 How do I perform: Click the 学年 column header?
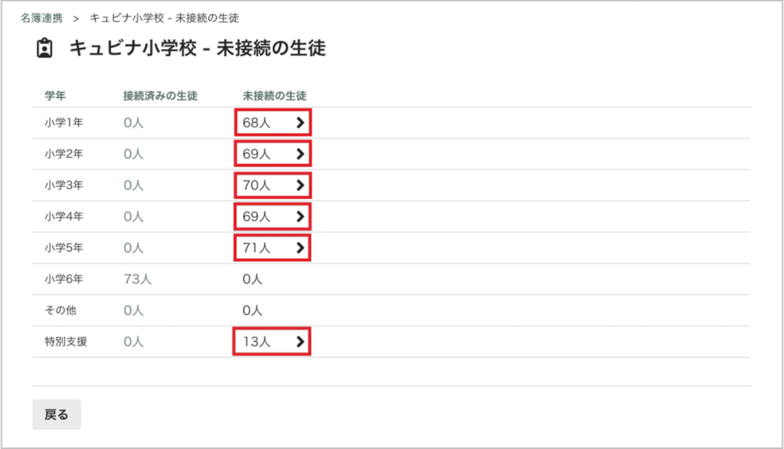[x=55, y=96]
